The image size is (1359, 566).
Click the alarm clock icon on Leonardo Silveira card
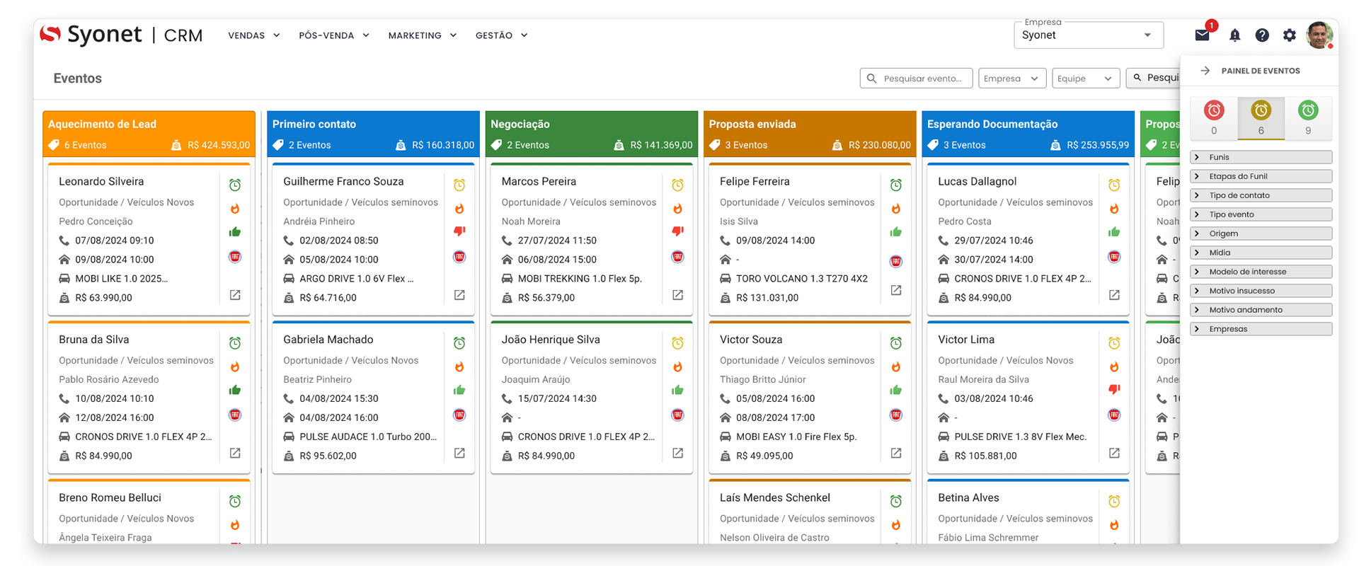click(x=235, y=185)
